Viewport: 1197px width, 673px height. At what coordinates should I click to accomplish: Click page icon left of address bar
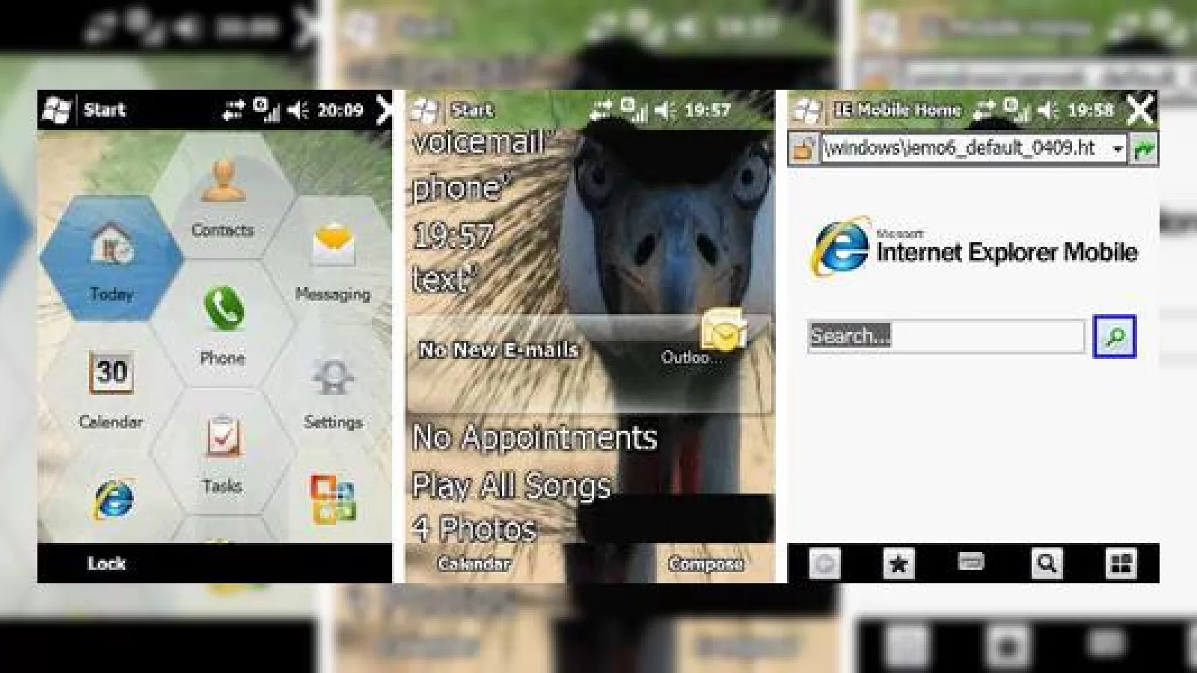(803, 149)
